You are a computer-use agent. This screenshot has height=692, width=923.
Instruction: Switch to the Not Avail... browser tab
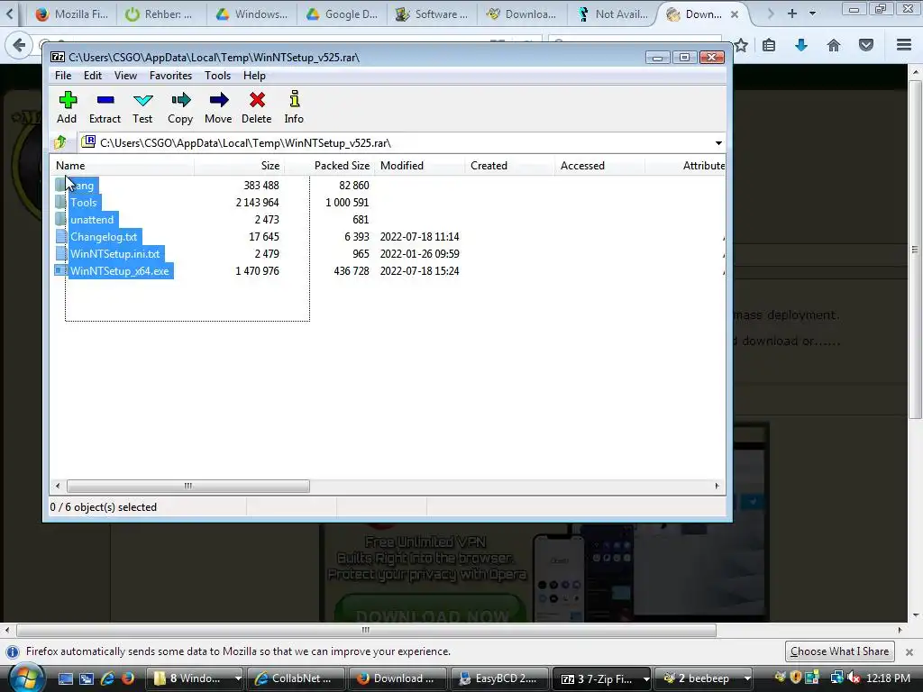click(x=612, y=14)
